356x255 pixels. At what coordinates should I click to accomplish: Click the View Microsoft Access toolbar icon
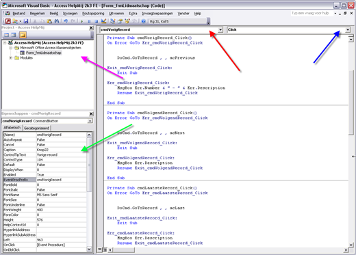pyautogui.click(x=8, y=21)
